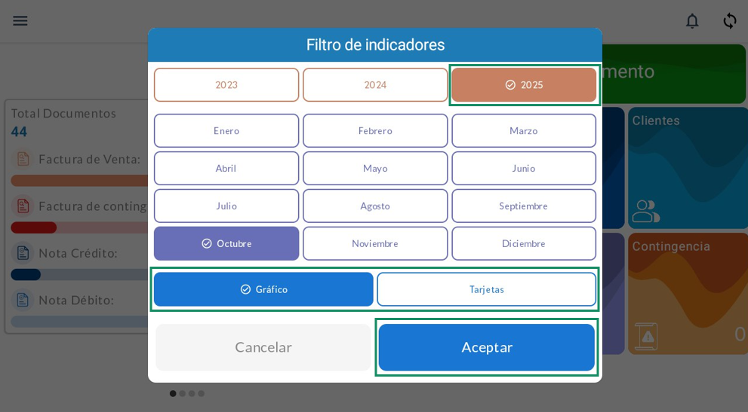Choose Diciembre as the month
The image size is (748, 412).
click(x=524, y=244)
